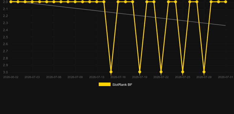
Task: Click the x-axis label 2026-07-09
Action: tap(75, 77)
